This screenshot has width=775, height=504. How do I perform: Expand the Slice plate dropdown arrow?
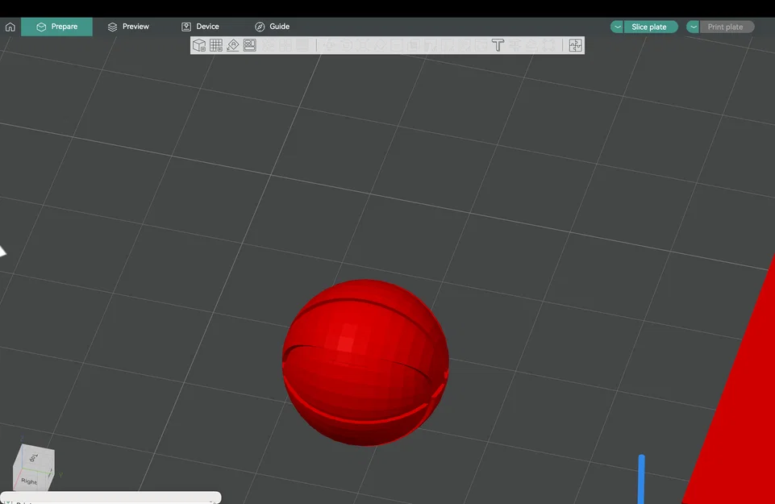tap(617, 27)
